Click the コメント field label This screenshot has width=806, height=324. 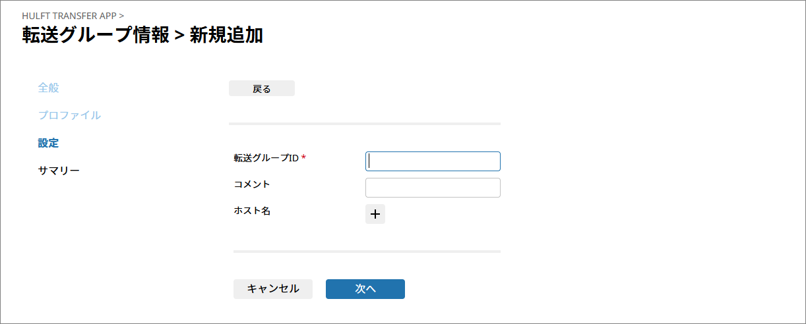(252, 184)
